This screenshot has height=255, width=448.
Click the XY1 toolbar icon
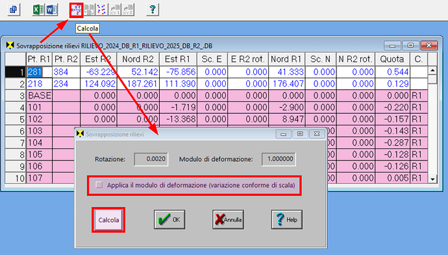click(115, 10)
